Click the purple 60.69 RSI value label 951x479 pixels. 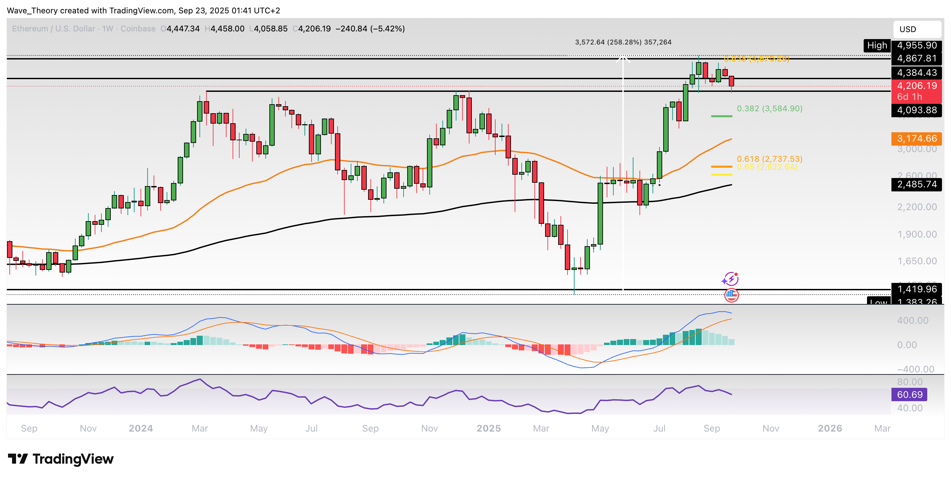click(x=909, y=394)
